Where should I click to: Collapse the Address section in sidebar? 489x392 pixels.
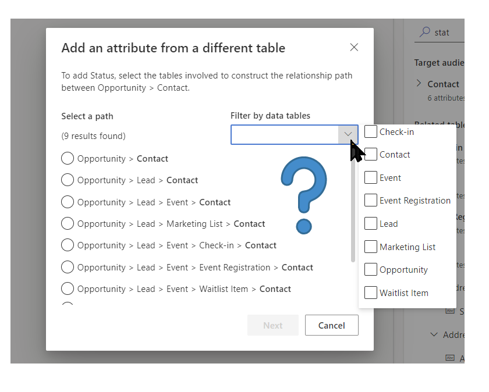click(x=434, y=334)
